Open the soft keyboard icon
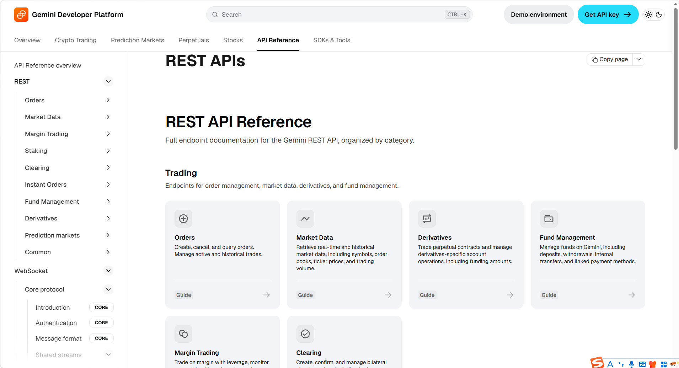This screenshot has height=368, width=679. pos(642,364)
